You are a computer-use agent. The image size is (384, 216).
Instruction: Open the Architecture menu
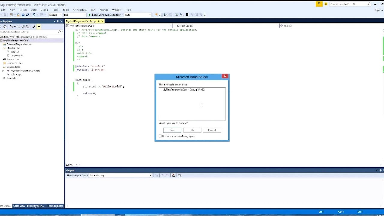pos(79,10)
